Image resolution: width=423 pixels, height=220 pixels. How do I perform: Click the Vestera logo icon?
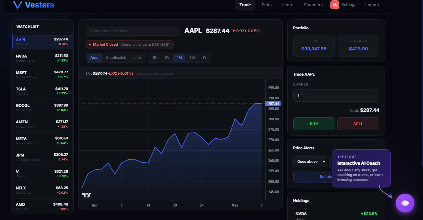click(x=17, y=5)
